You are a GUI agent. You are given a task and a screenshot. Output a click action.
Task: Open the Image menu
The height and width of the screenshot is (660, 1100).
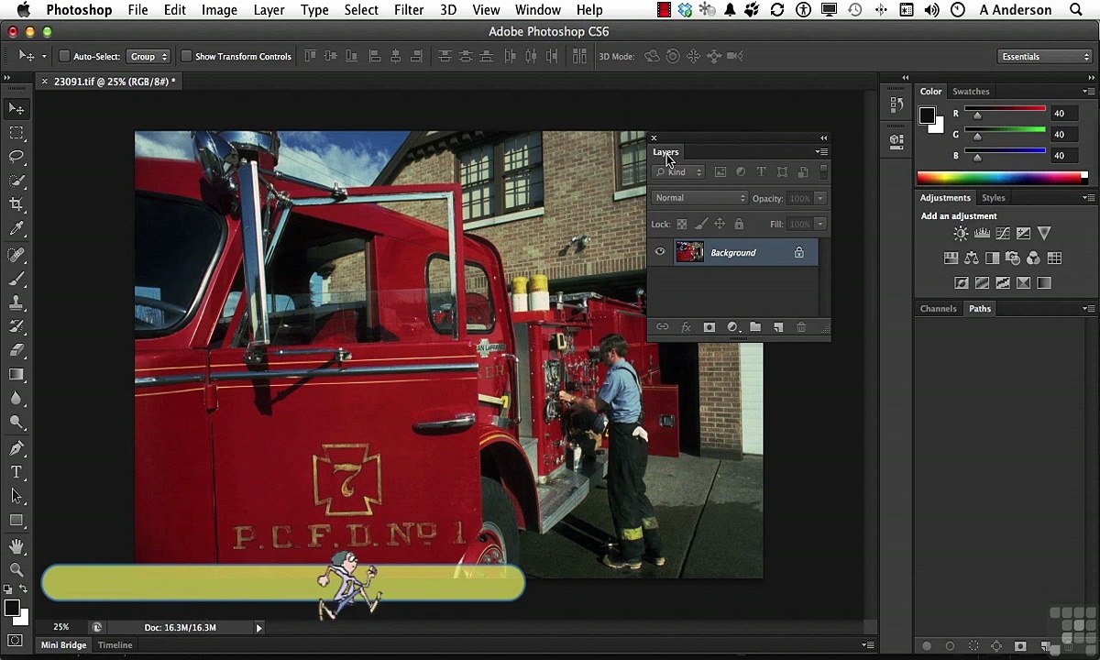coord(219,10)
